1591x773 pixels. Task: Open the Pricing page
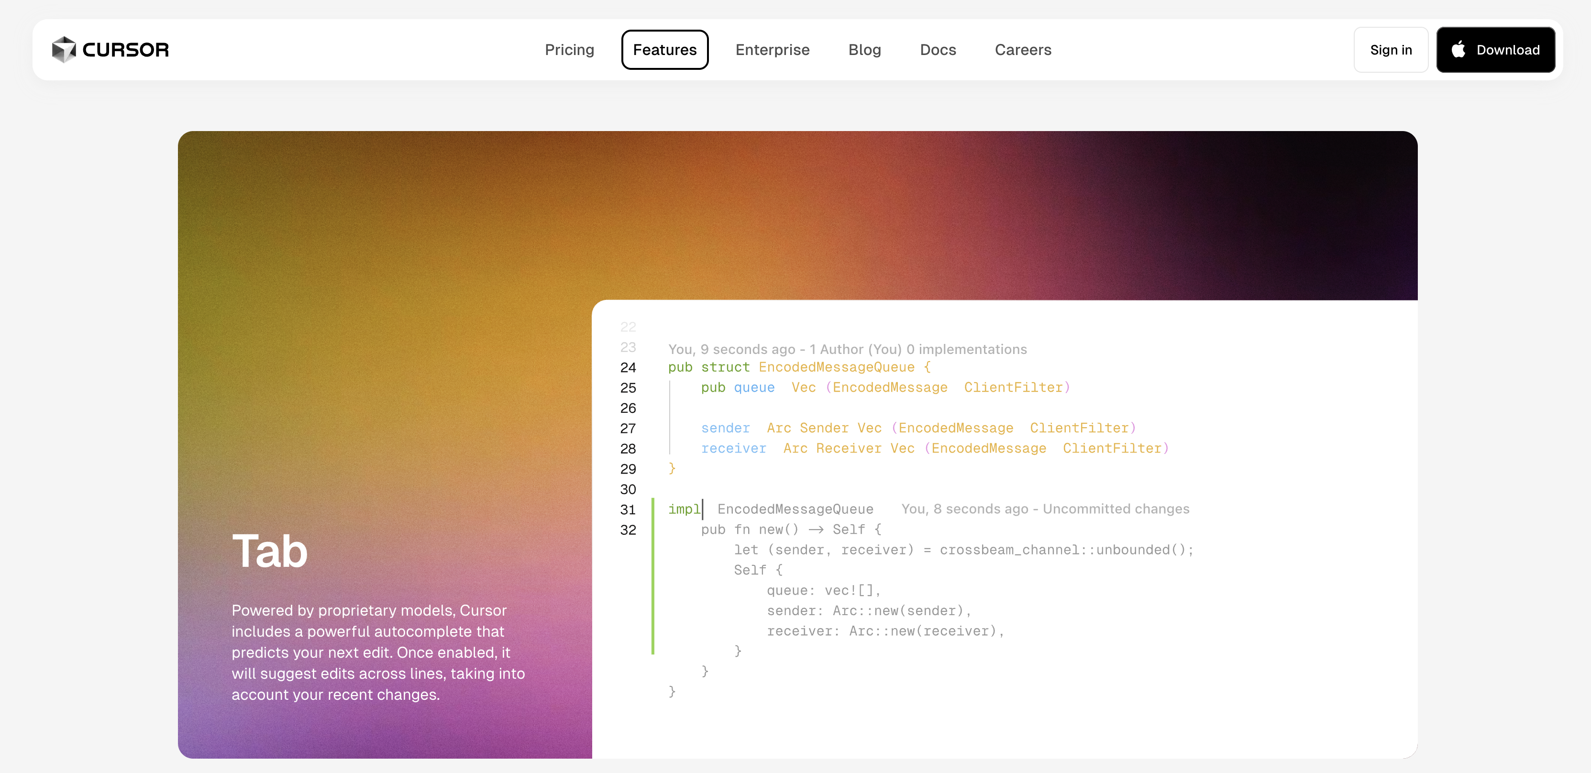point(569,49)
